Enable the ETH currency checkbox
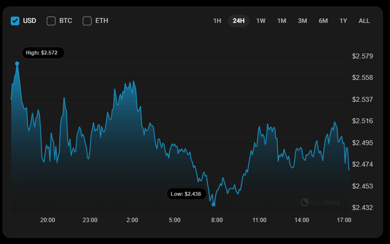390x244 pixels. [87, 20]
